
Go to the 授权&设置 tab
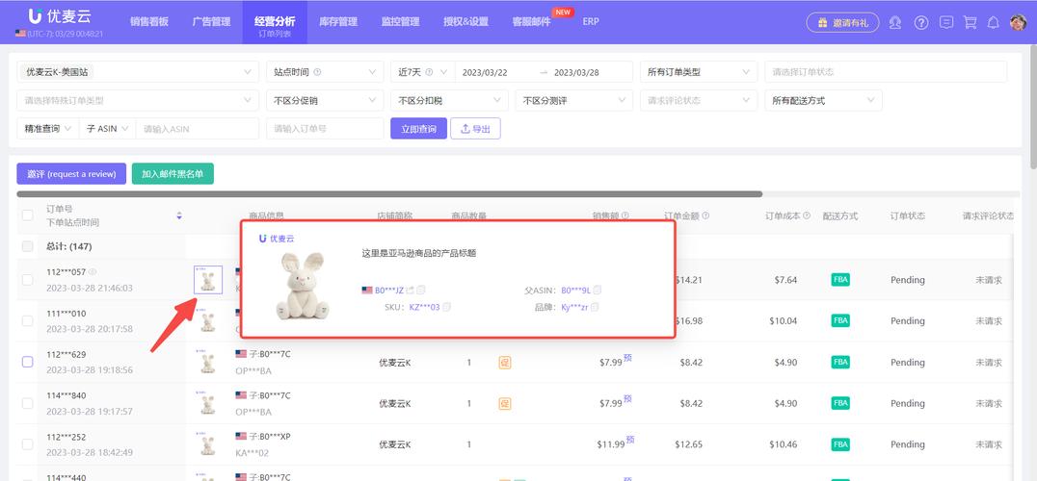click(x=465, y=22)
